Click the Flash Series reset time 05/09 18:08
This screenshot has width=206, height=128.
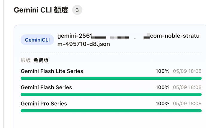pyautogui.click(x=187, y=87)
